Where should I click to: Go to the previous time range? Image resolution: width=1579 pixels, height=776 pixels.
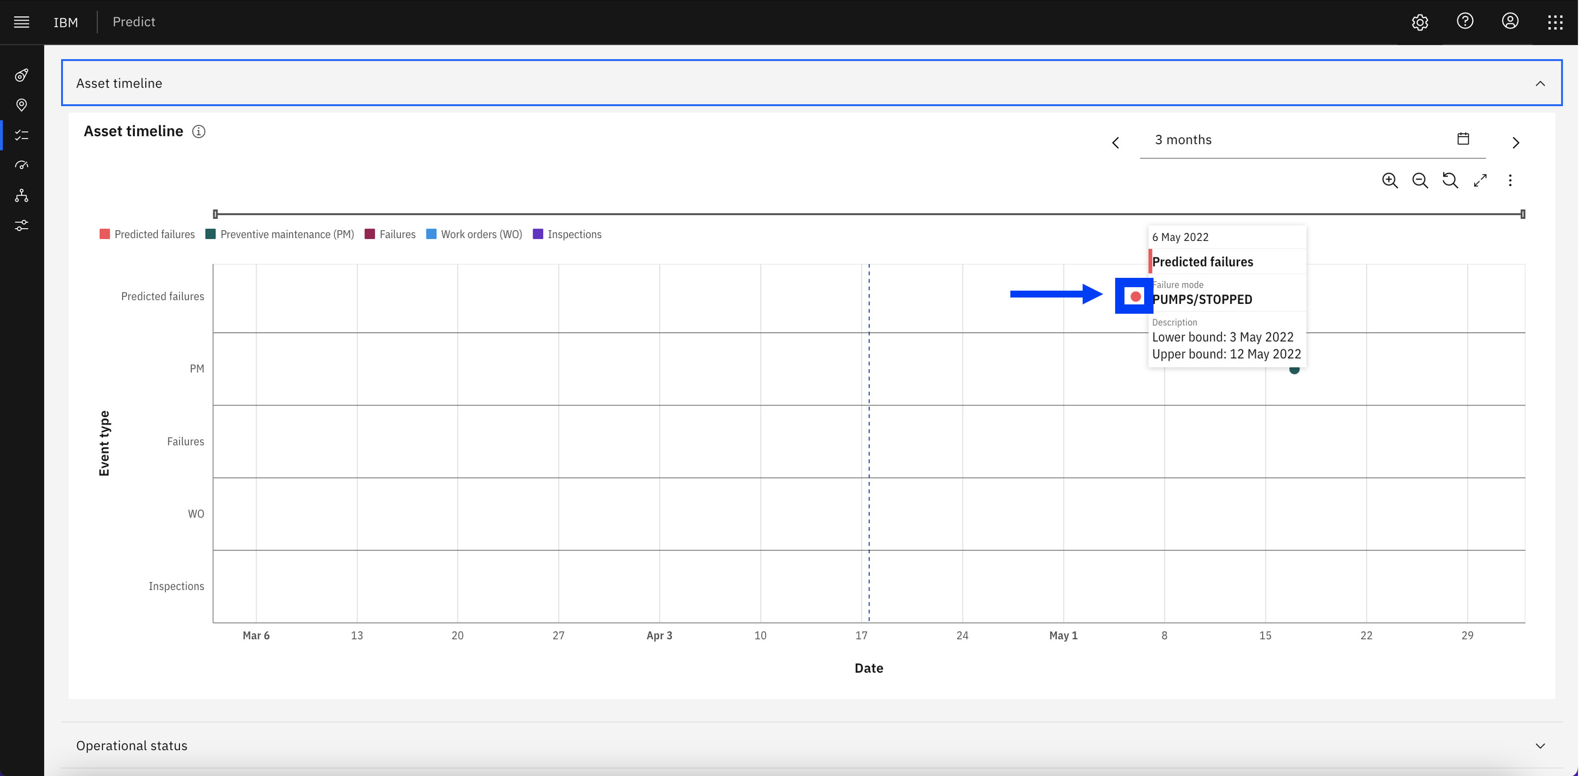pyautogui.click(x=1116, y=143)
